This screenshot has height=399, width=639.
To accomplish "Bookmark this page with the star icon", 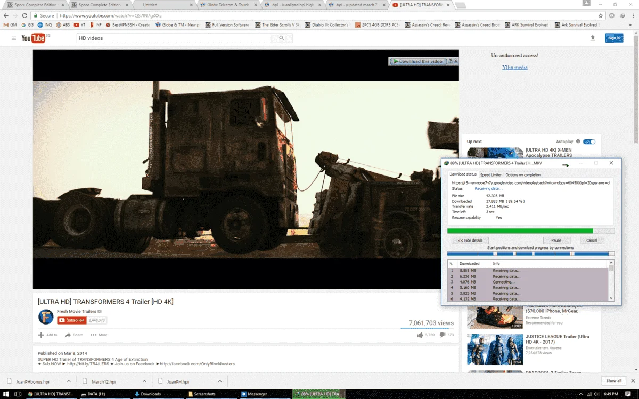I will coord(601,15).
